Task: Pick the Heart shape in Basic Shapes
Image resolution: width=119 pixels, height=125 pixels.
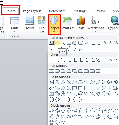Action: [x=86, y=93]
